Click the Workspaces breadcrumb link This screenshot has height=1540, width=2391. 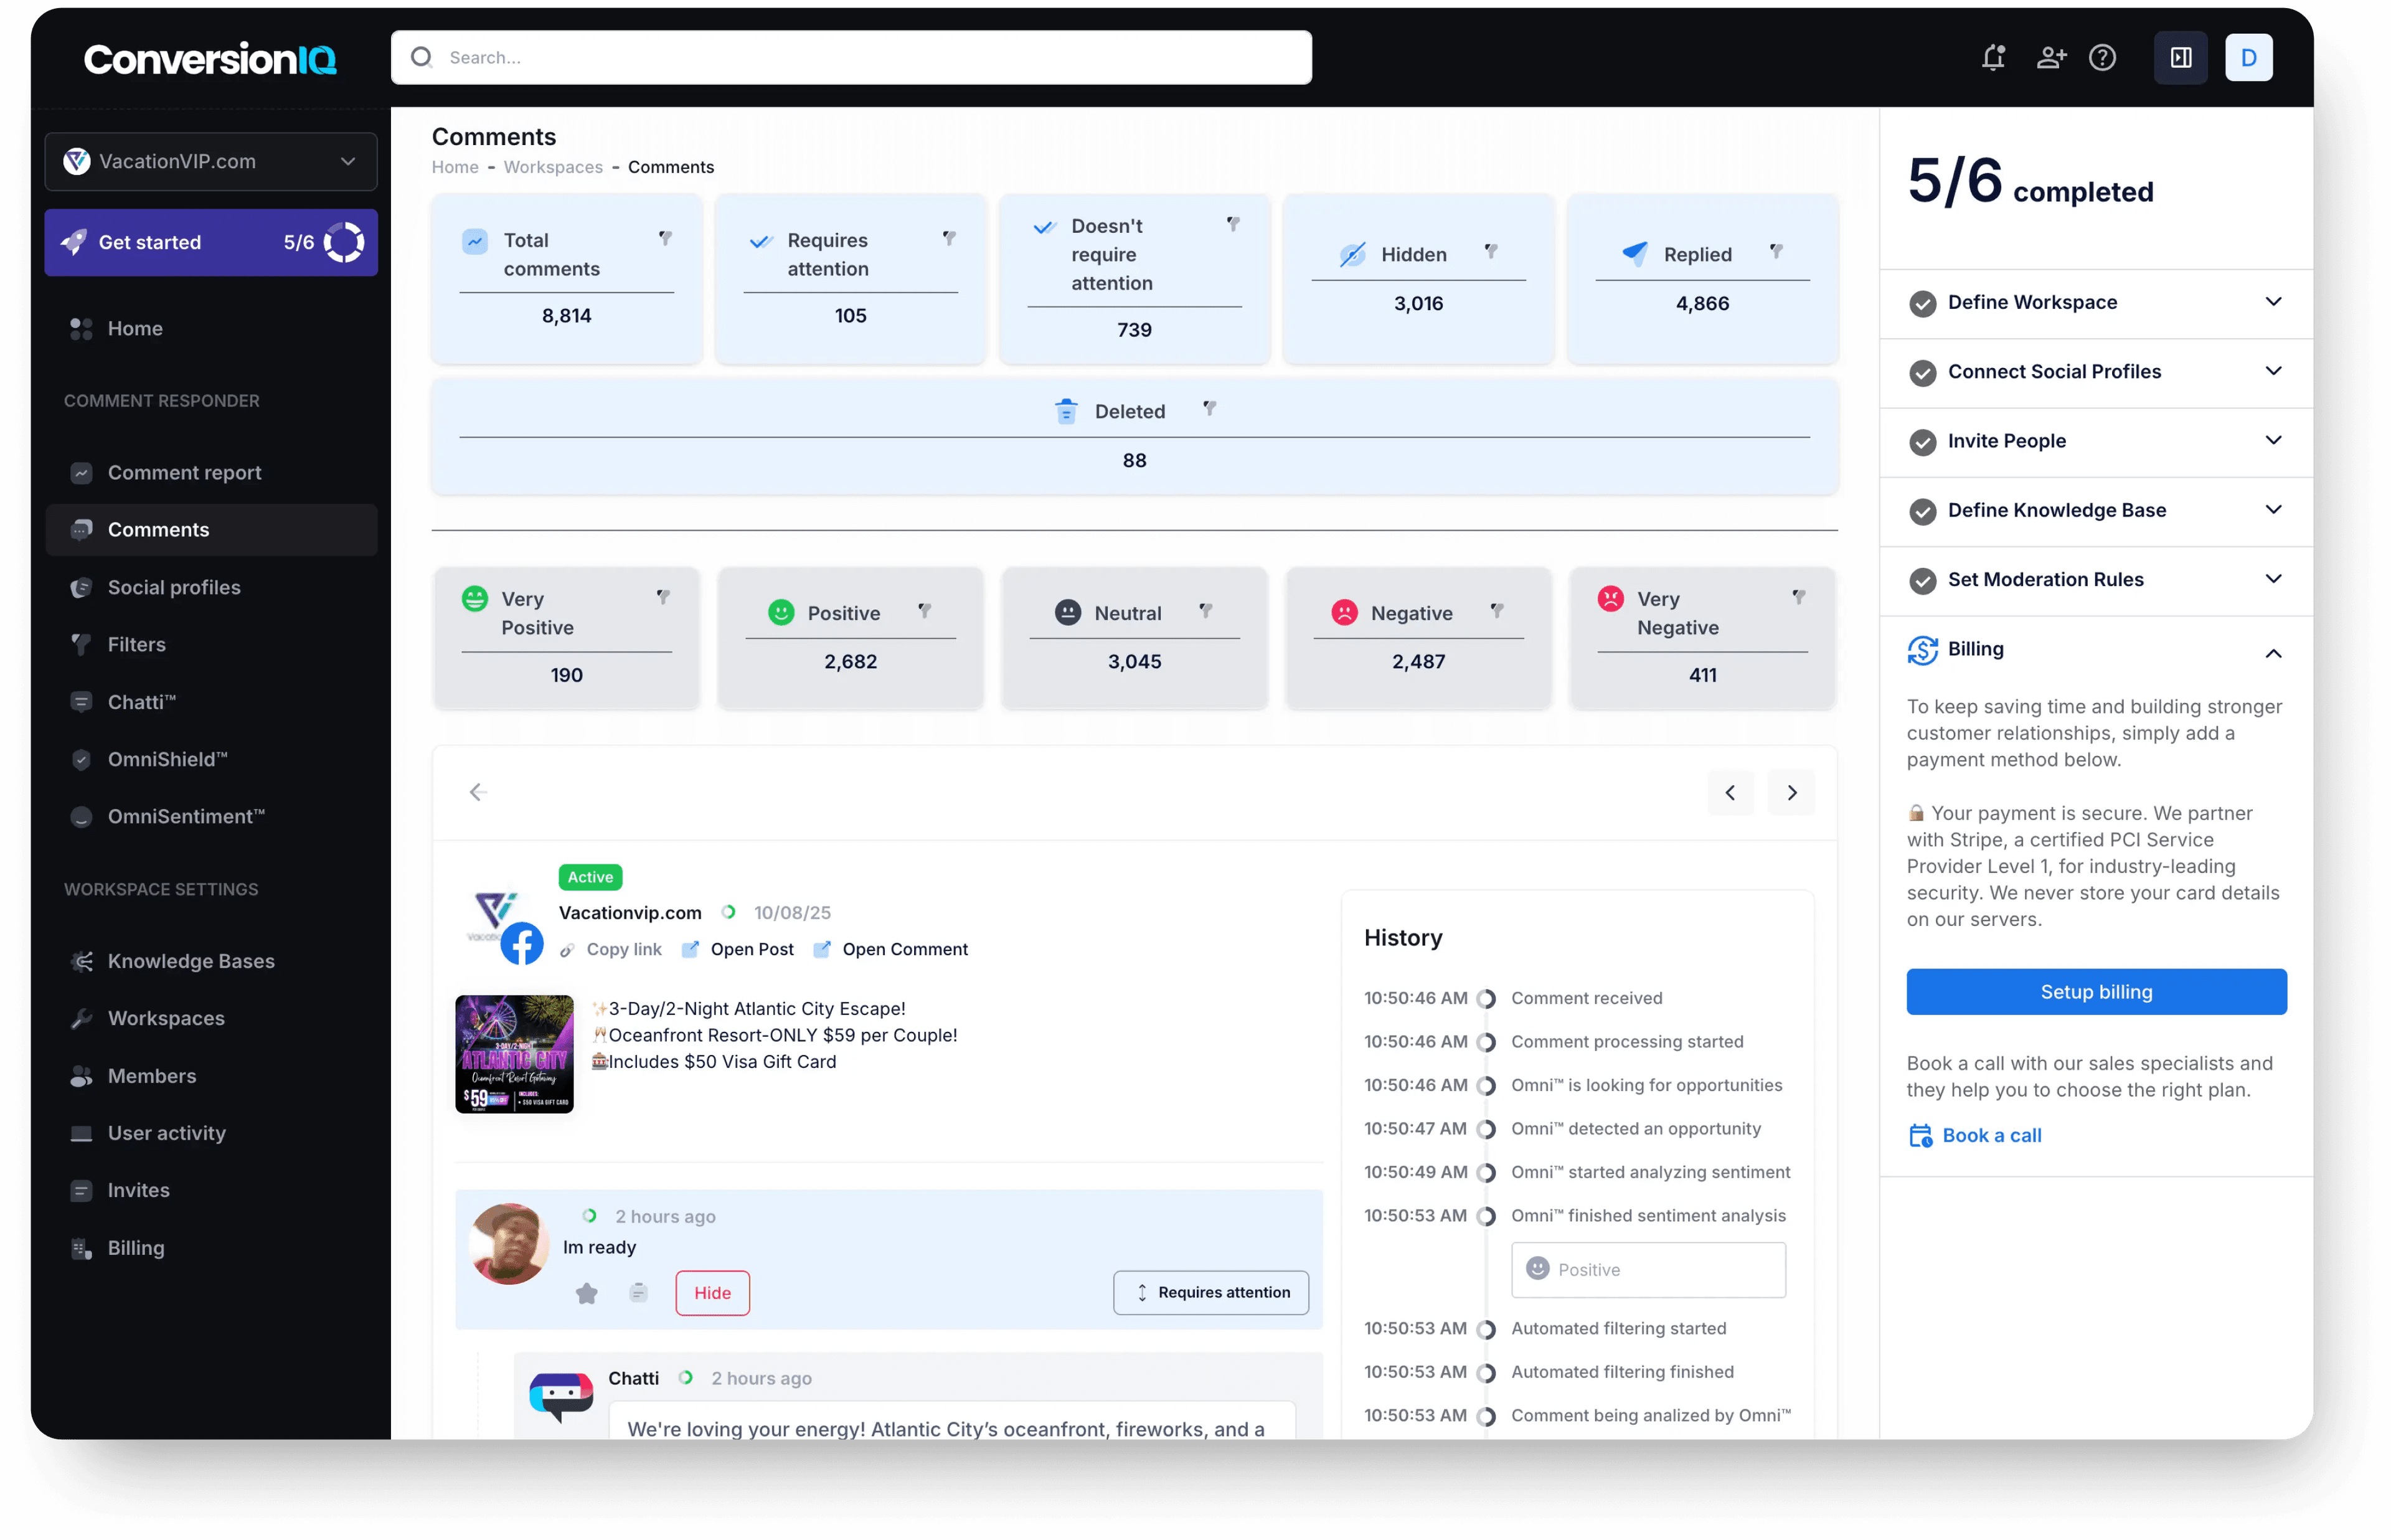coord(553,167)
